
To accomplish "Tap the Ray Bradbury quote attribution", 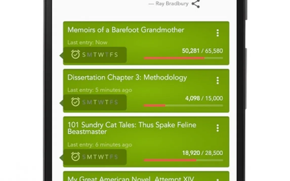I will tap(172, 4).
